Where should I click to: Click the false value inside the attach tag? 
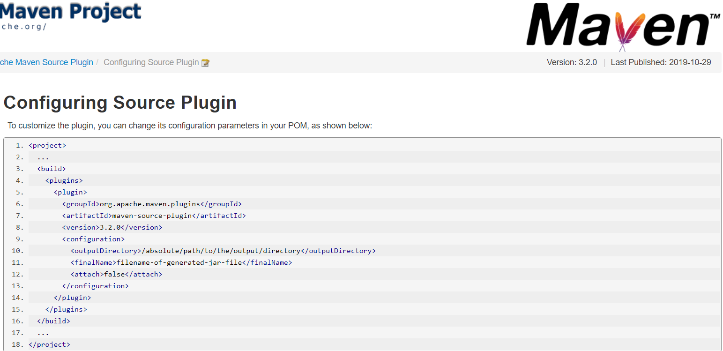tap(115, 274)
